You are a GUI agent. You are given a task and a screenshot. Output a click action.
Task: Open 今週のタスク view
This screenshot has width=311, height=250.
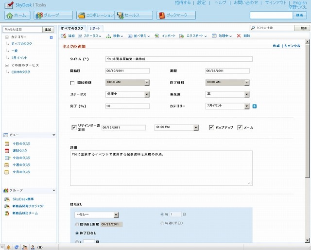point(21,165)
